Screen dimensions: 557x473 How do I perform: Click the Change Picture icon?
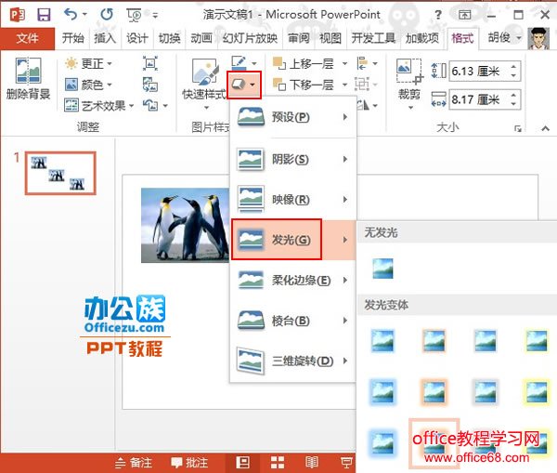coord(150,85)
